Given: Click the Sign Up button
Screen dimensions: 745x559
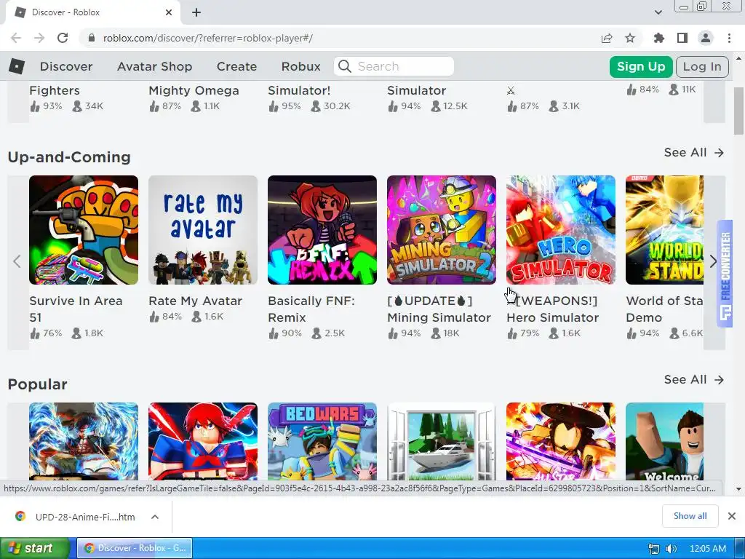Looking at the screenshot, I should [641, 66].
